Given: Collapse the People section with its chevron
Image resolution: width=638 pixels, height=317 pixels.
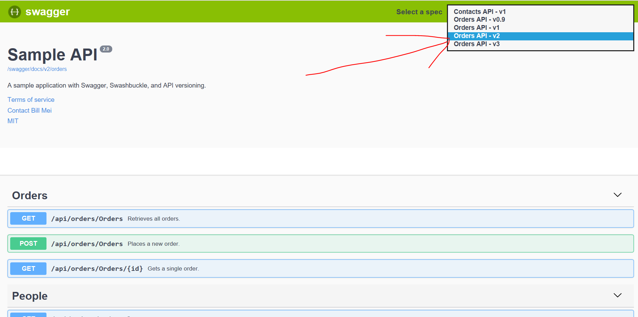Looking at the screenshot, I should tap(617, 295).
